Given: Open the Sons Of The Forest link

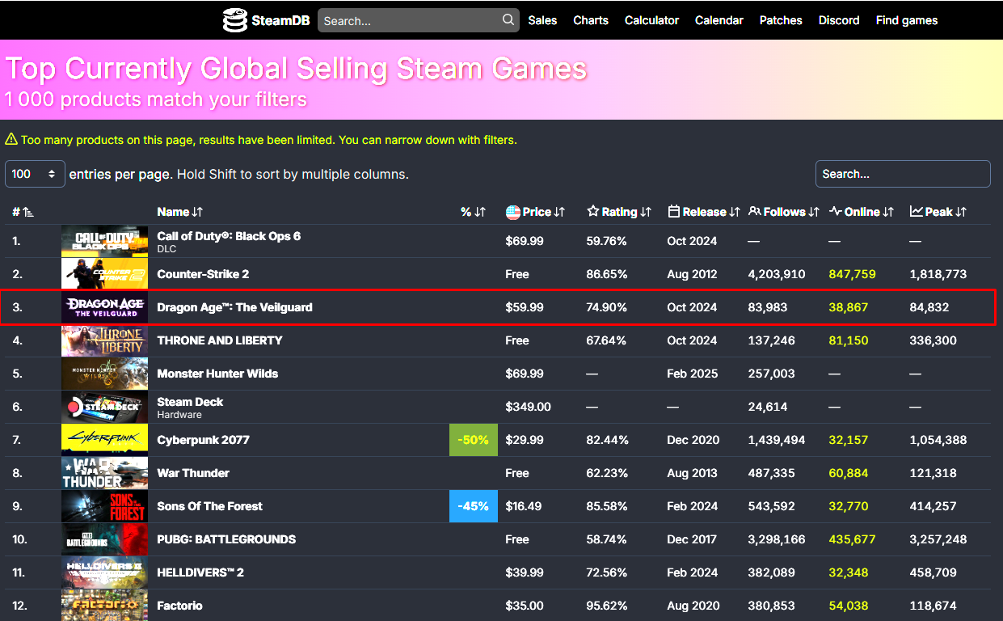Looking at the screenshot, I should click(209, 506).
